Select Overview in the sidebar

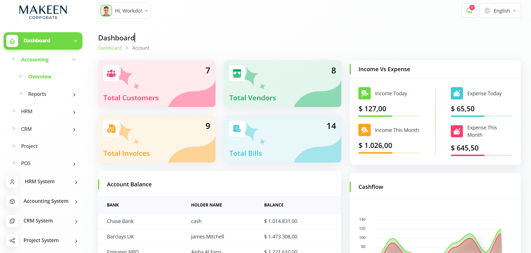coord(40,77)
